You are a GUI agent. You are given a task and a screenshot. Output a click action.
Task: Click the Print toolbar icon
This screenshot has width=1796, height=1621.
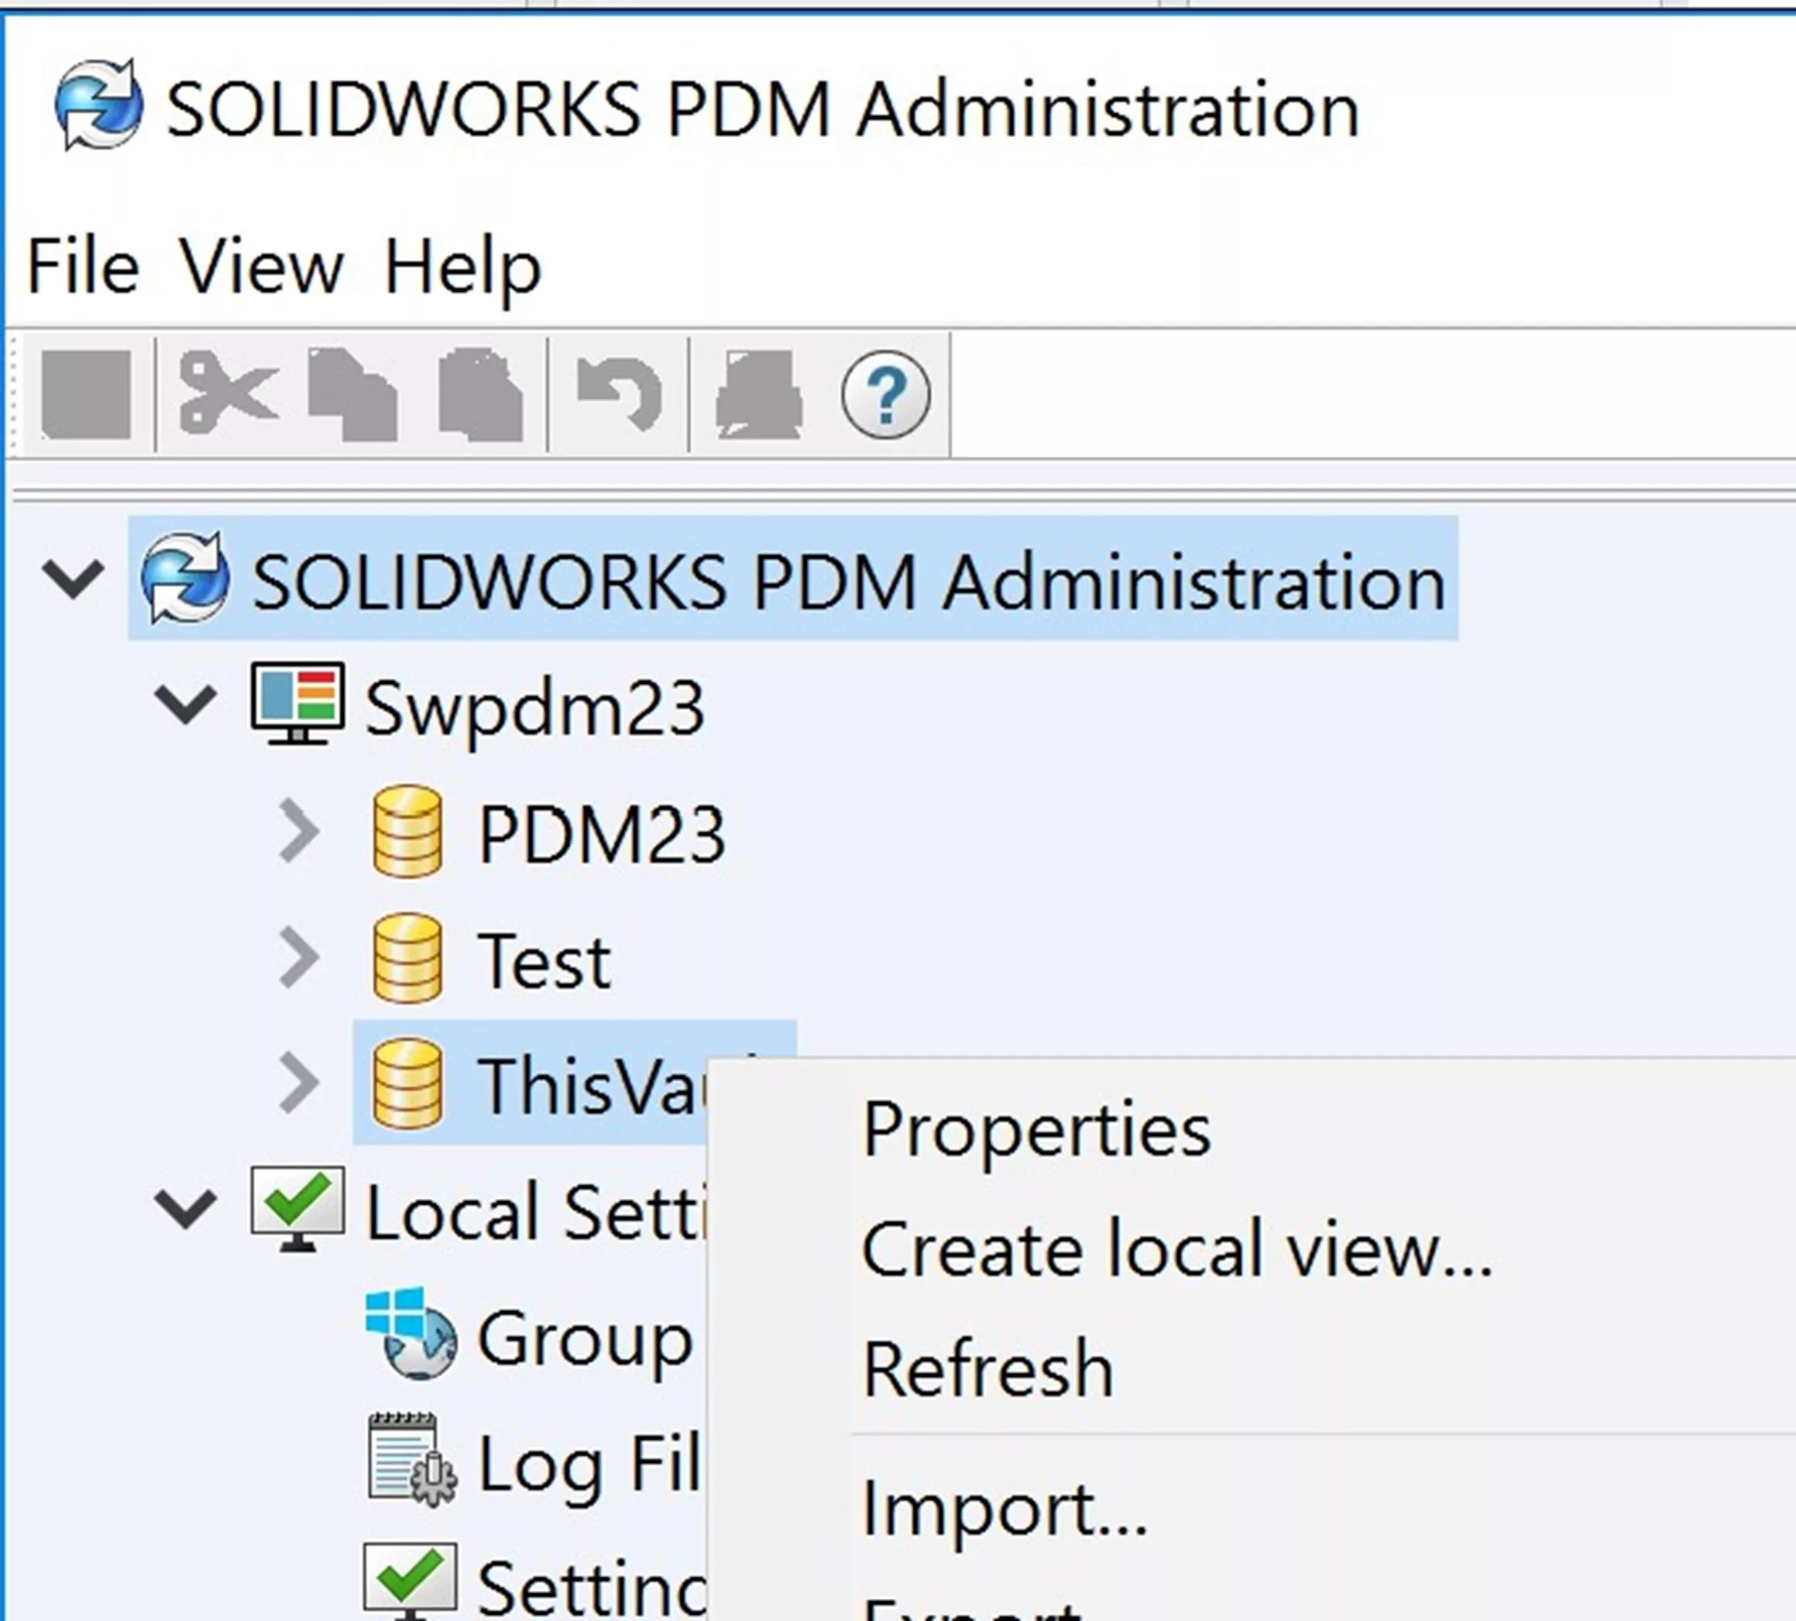click(x=759, y=394)
